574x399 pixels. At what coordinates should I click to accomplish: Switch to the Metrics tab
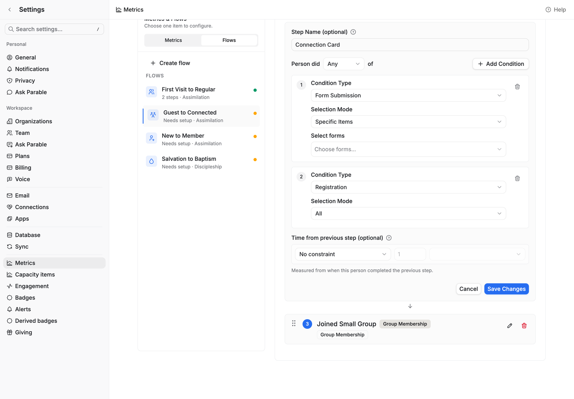pyautogui.click(x=173, y=40)
